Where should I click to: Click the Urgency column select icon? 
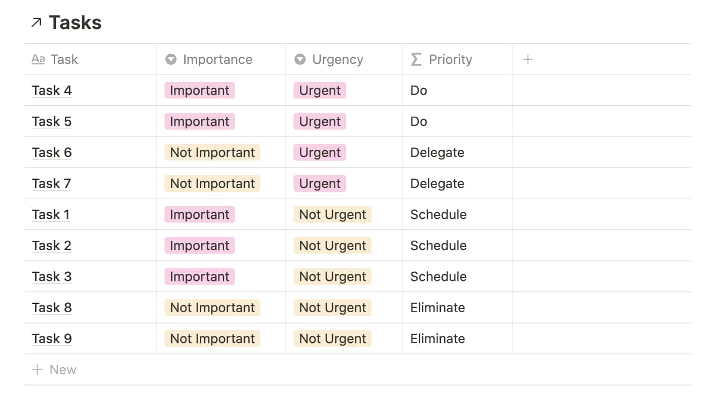300,59
